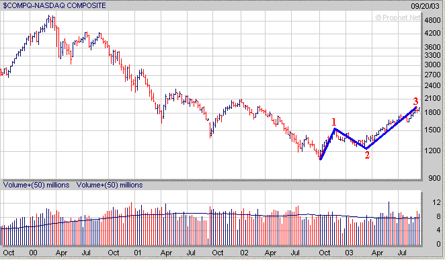The width and height of the screenshot is (445, 260).
Task: Select the 2400 price axis label
Action: (432, 85)
